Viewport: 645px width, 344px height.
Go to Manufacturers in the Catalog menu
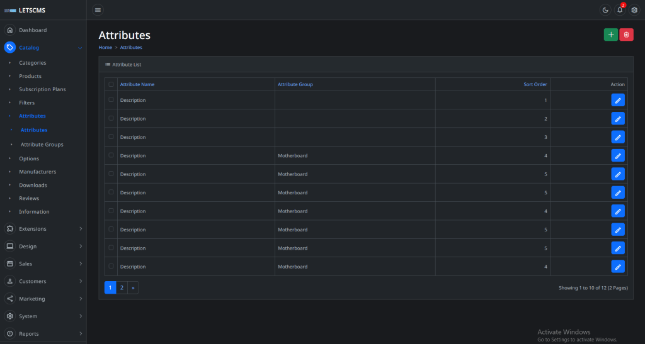coord(37,172)
